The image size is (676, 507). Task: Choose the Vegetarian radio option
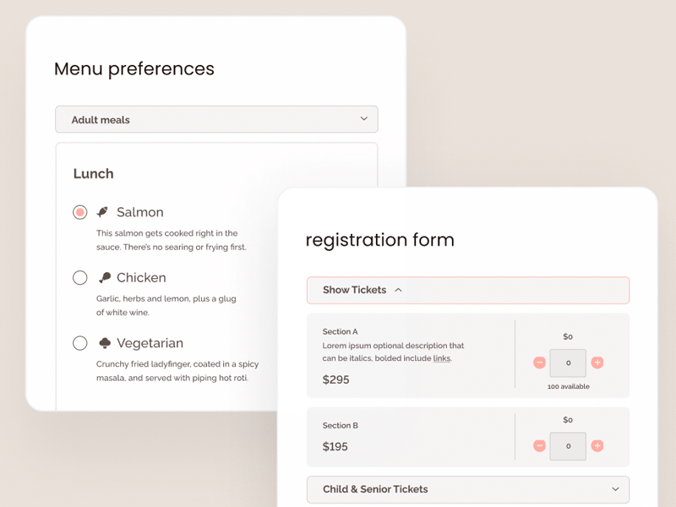click(80, 343)
